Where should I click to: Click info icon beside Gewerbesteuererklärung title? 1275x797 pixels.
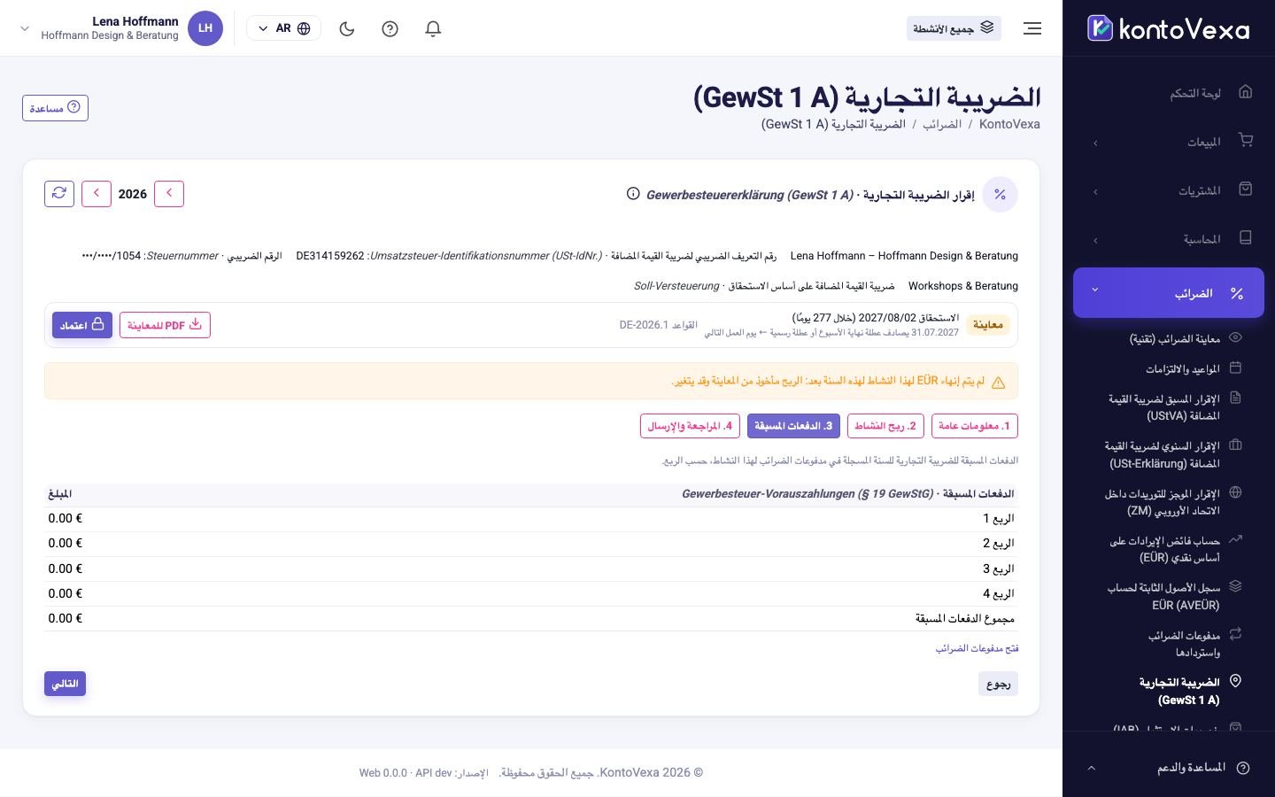(x=633, y=194)
